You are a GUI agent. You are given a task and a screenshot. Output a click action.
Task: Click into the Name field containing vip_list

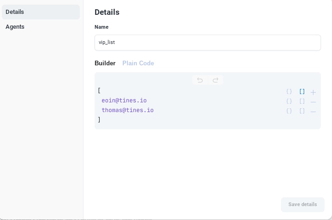pyautogui.click(x=207, y=43)
